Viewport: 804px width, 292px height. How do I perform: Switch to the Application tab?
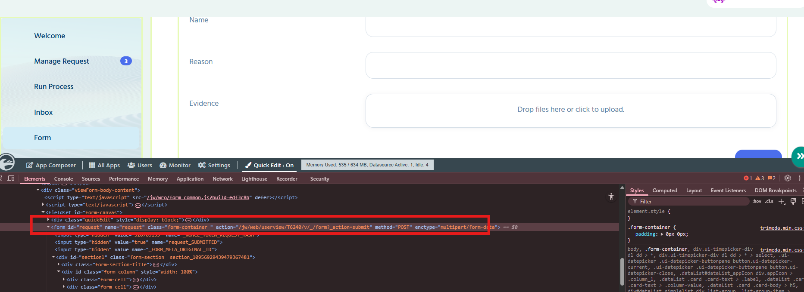[190, 178]
